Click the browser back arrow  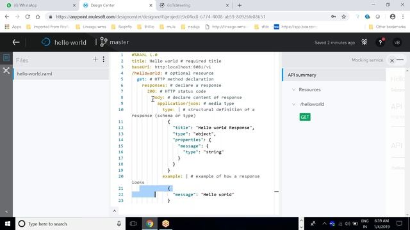[7, 17]
